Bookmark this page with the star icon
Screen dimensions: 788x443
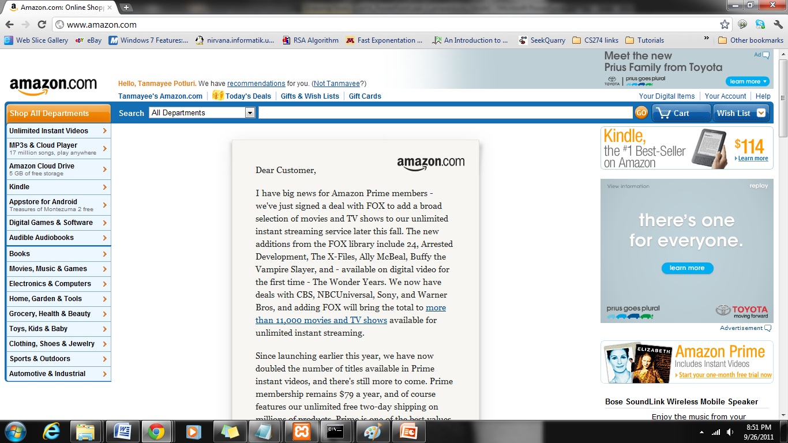click(x=725, y=24)
